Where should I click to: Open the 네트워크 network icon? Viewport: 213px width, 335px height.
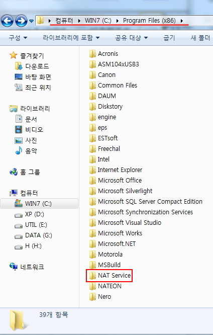pos(14,267)
